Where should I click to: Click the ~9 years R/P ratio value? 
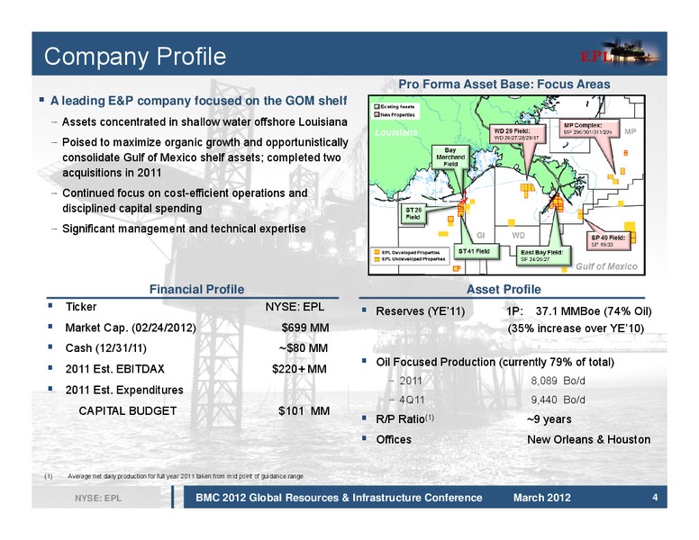point(549,419)
